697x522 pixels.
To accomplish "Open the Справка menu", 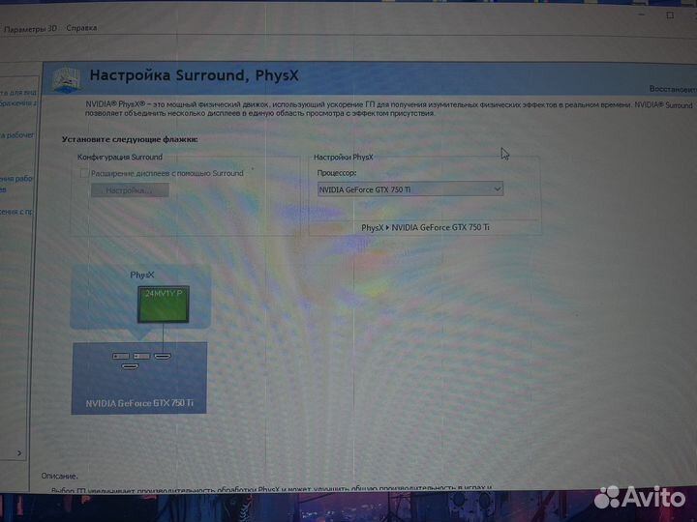I will [x=82, y=28].
